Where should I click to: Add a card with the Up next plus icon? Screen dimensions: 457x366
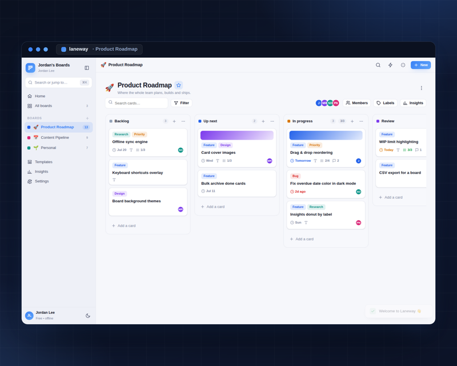coord(263,121)
